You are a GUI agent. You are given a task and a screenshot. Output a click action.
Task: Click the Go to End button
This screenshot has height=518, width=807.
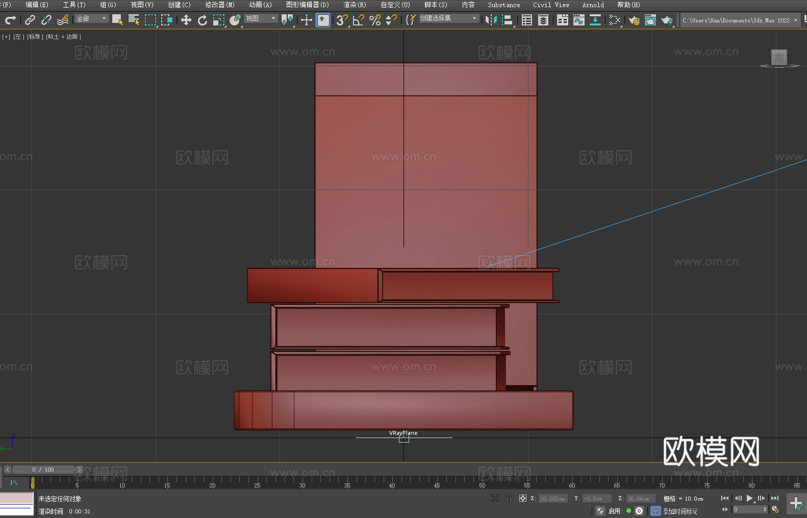(x=775, y=498)
